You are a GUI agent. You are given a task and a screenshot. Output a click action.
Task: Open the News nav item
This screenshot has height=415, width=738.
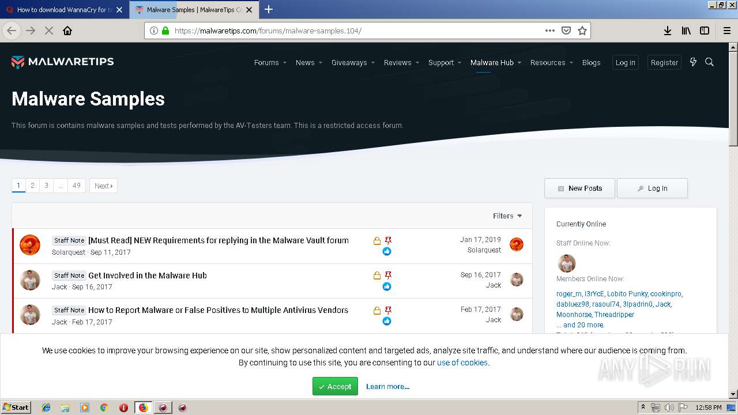[305, 62]
